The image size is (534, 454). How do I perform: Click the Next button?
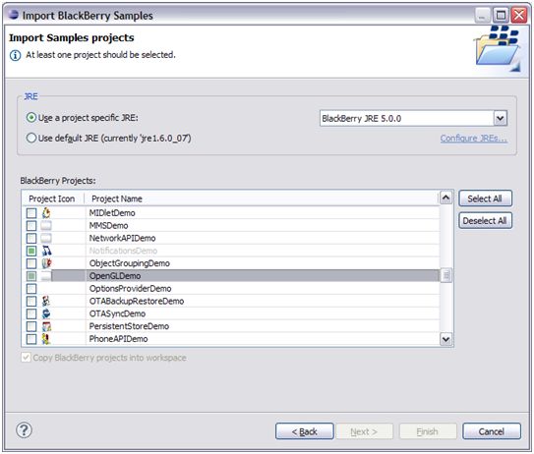(x=364, y=431)
